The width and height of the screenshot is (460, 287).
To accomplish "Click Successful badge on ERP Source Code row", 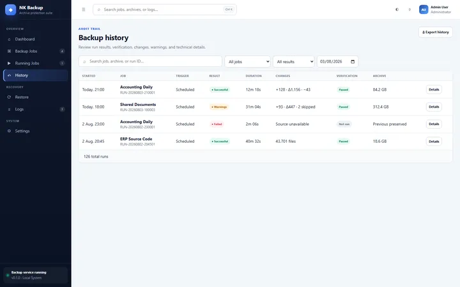I will point(220,142).
